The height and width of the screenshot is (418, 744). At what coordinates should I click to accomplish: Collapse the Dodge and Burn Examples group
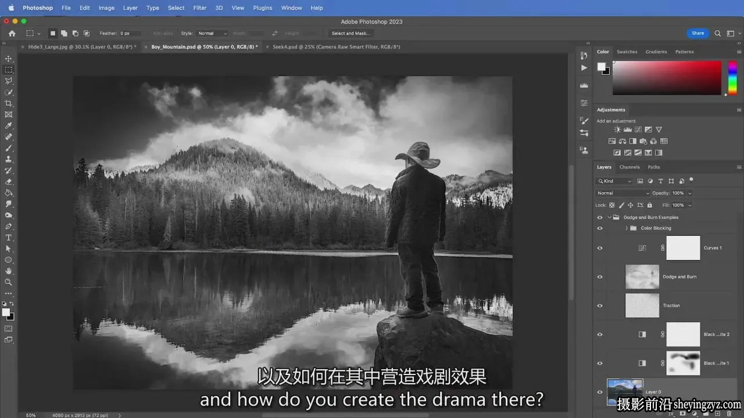609,217
